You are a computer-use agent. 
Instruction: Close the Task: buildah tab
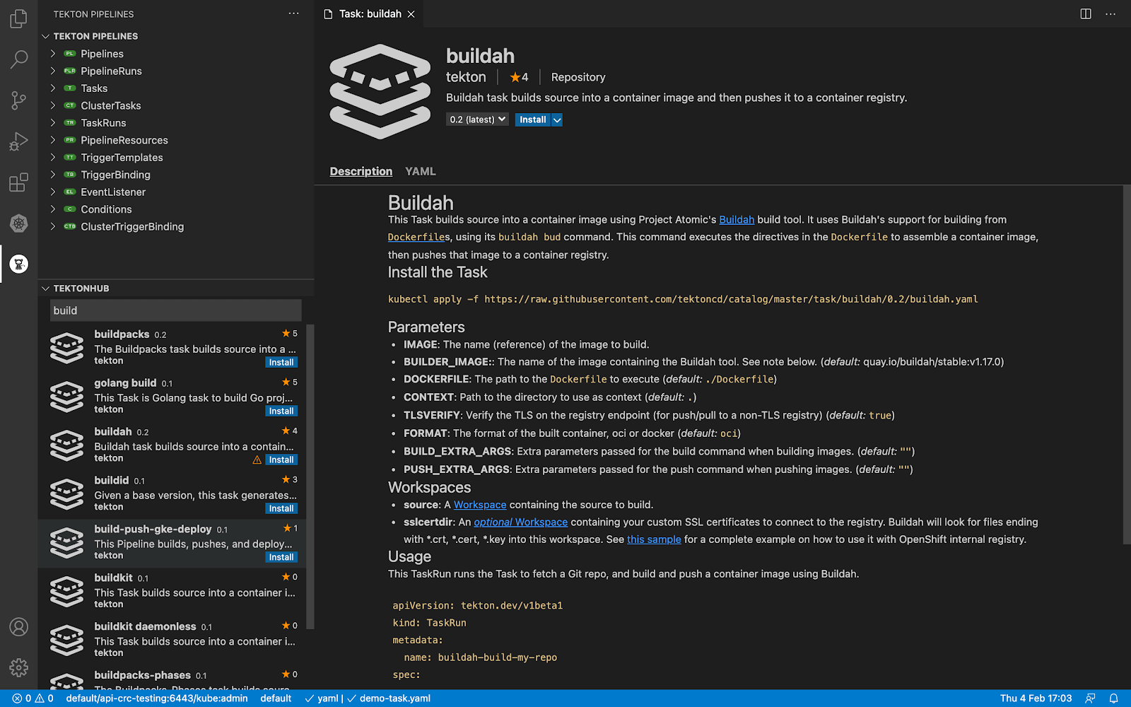coord(411,14)
